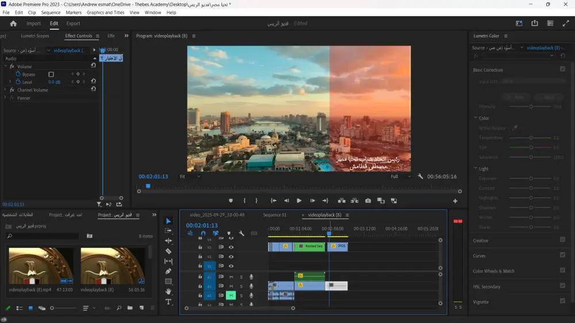Select the Hand tool
Viewport: 575px width, 323px height.
(x=168, y=291)
